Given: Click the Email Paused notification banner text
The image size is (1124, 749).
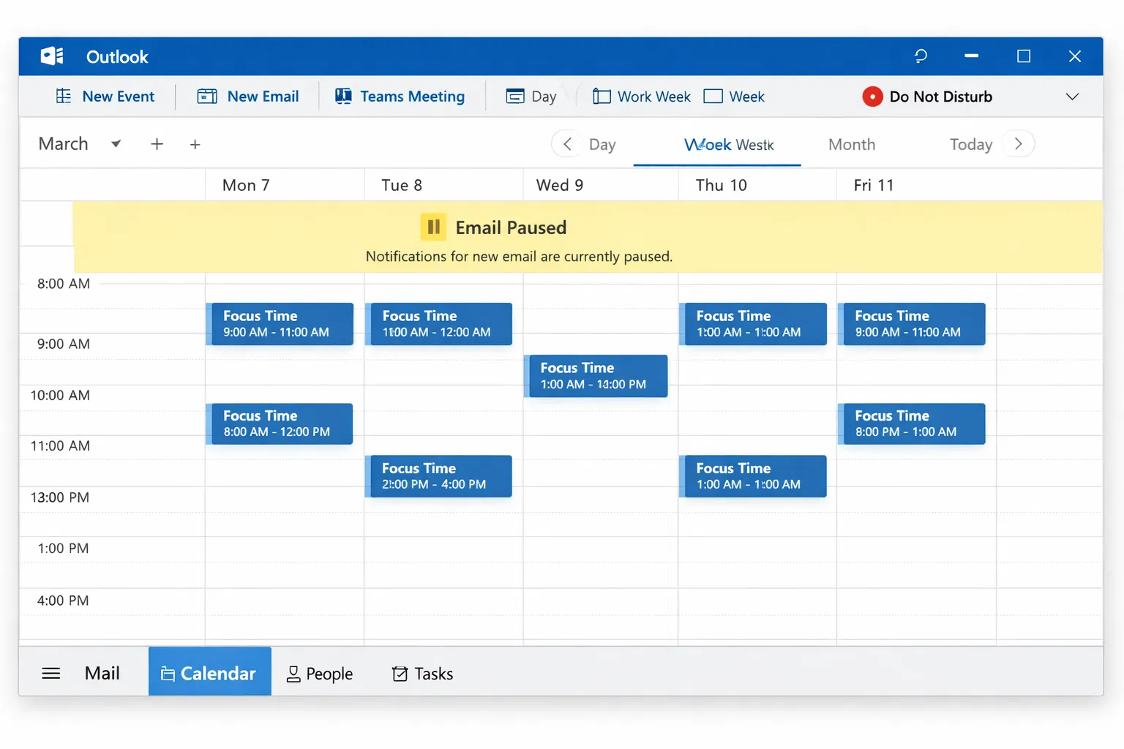Looking at the screenshot, I should pos(511,227).
